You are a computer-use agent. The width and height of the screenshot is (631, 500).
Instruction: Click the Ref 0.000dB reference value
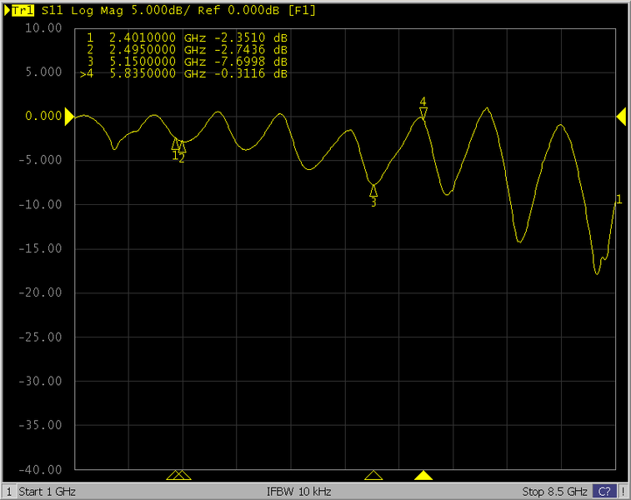[x=220, y=12]
